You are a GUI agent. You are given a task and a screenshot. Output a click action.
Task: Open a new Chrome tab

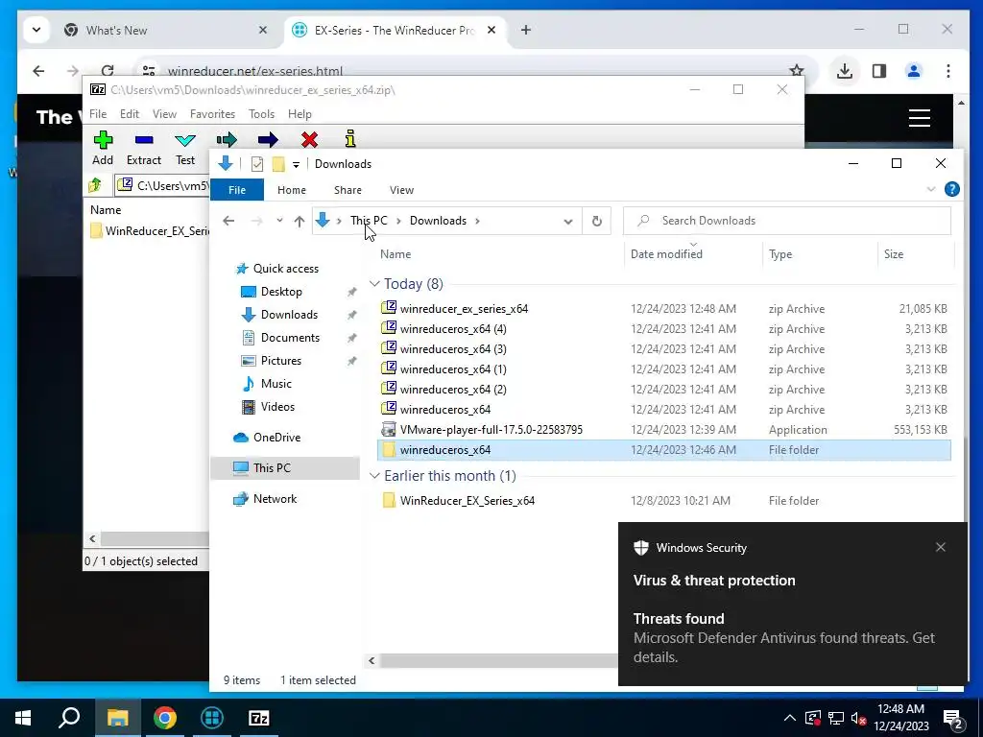[x=525, y=30]
